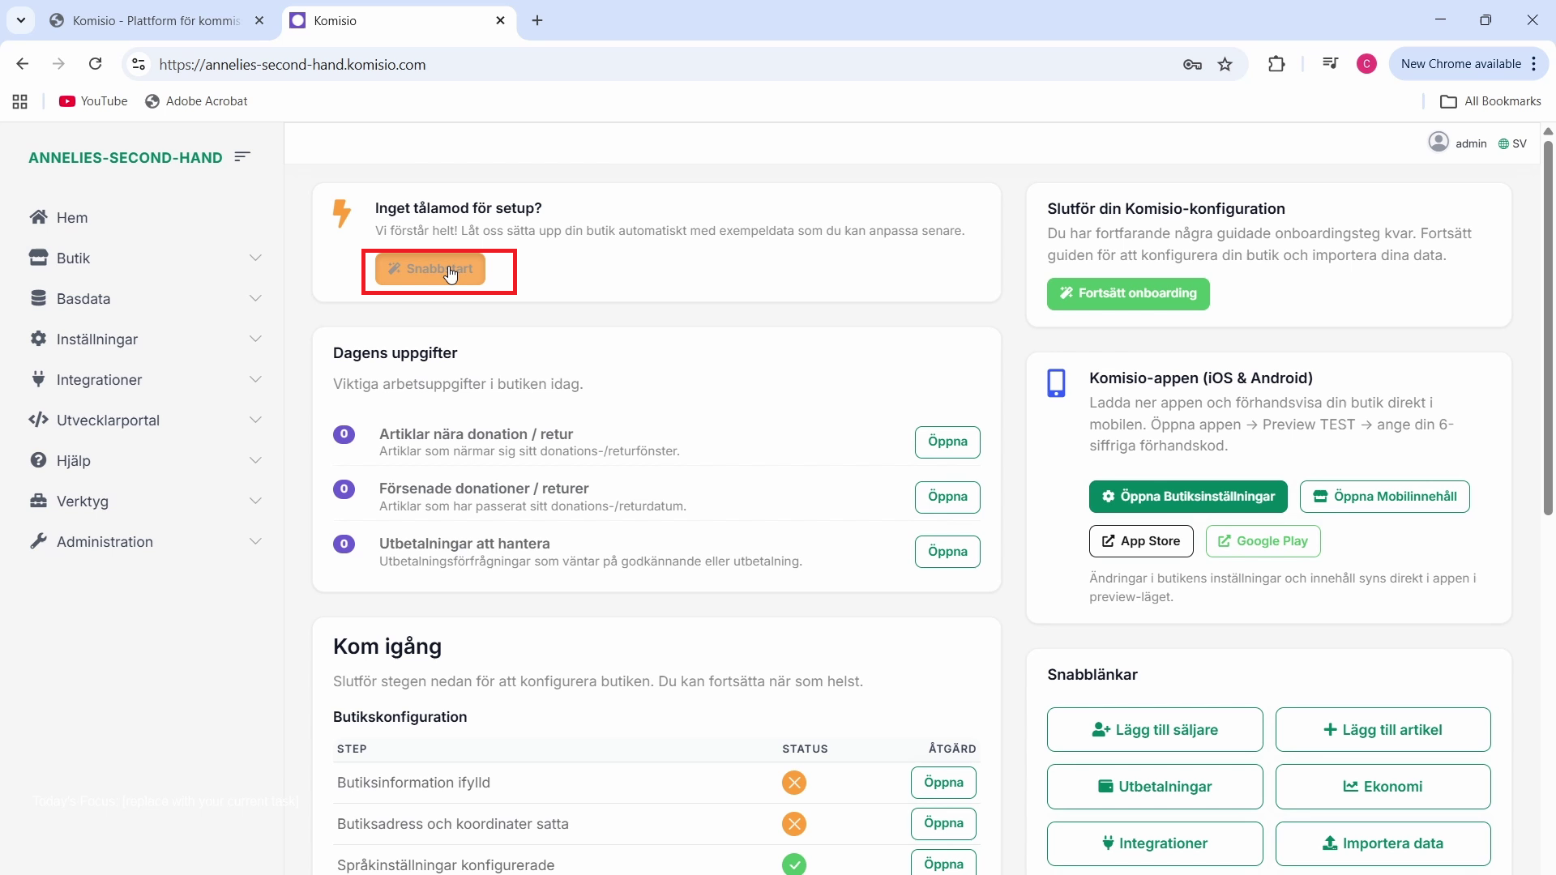
Task: Click the sidebar collapse icon beside ANNELIES-SECOND-HAND
Action: [242, 156]
